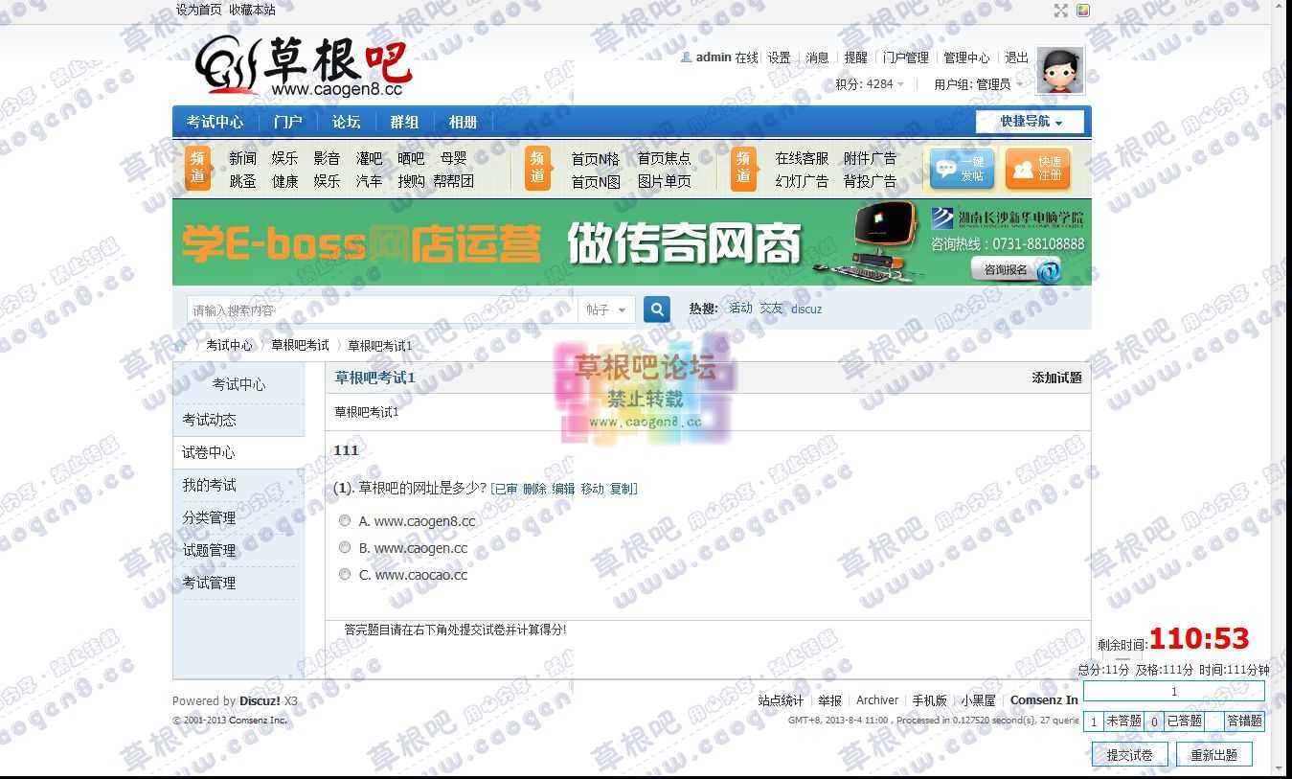Click the 一键发帖 quick post icon
This screenshot has width=1292, height=779.
tap(962, 170)
